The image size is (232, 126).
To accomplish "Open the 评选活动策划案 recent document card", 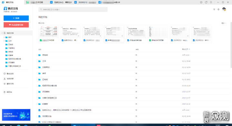I will [x=136, y=34].
